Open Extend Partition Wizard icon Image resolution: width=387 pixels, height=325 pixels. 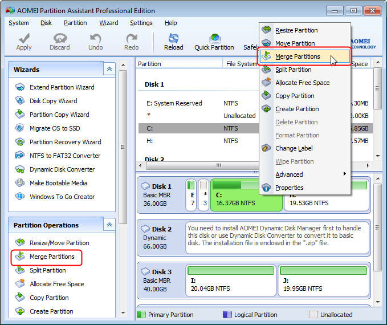[20, 87]
